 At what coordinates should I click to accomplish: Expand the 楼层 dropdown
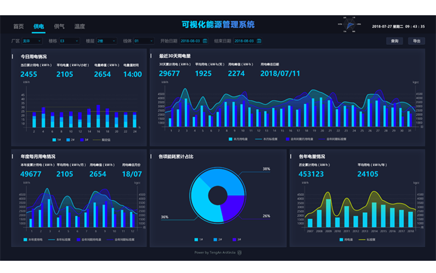[106, 41]
